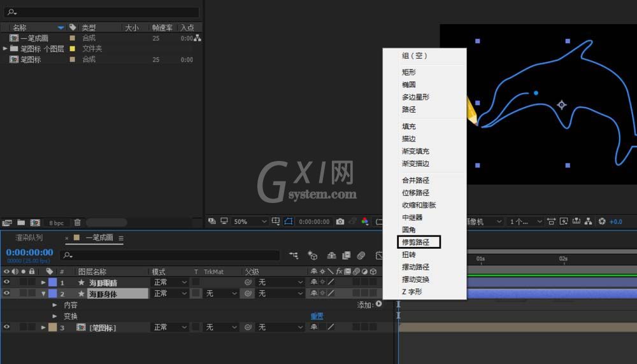Click the 名称 column header in project
The width and height of the screenshot is (637, 364).
click(x=20, y=27)
